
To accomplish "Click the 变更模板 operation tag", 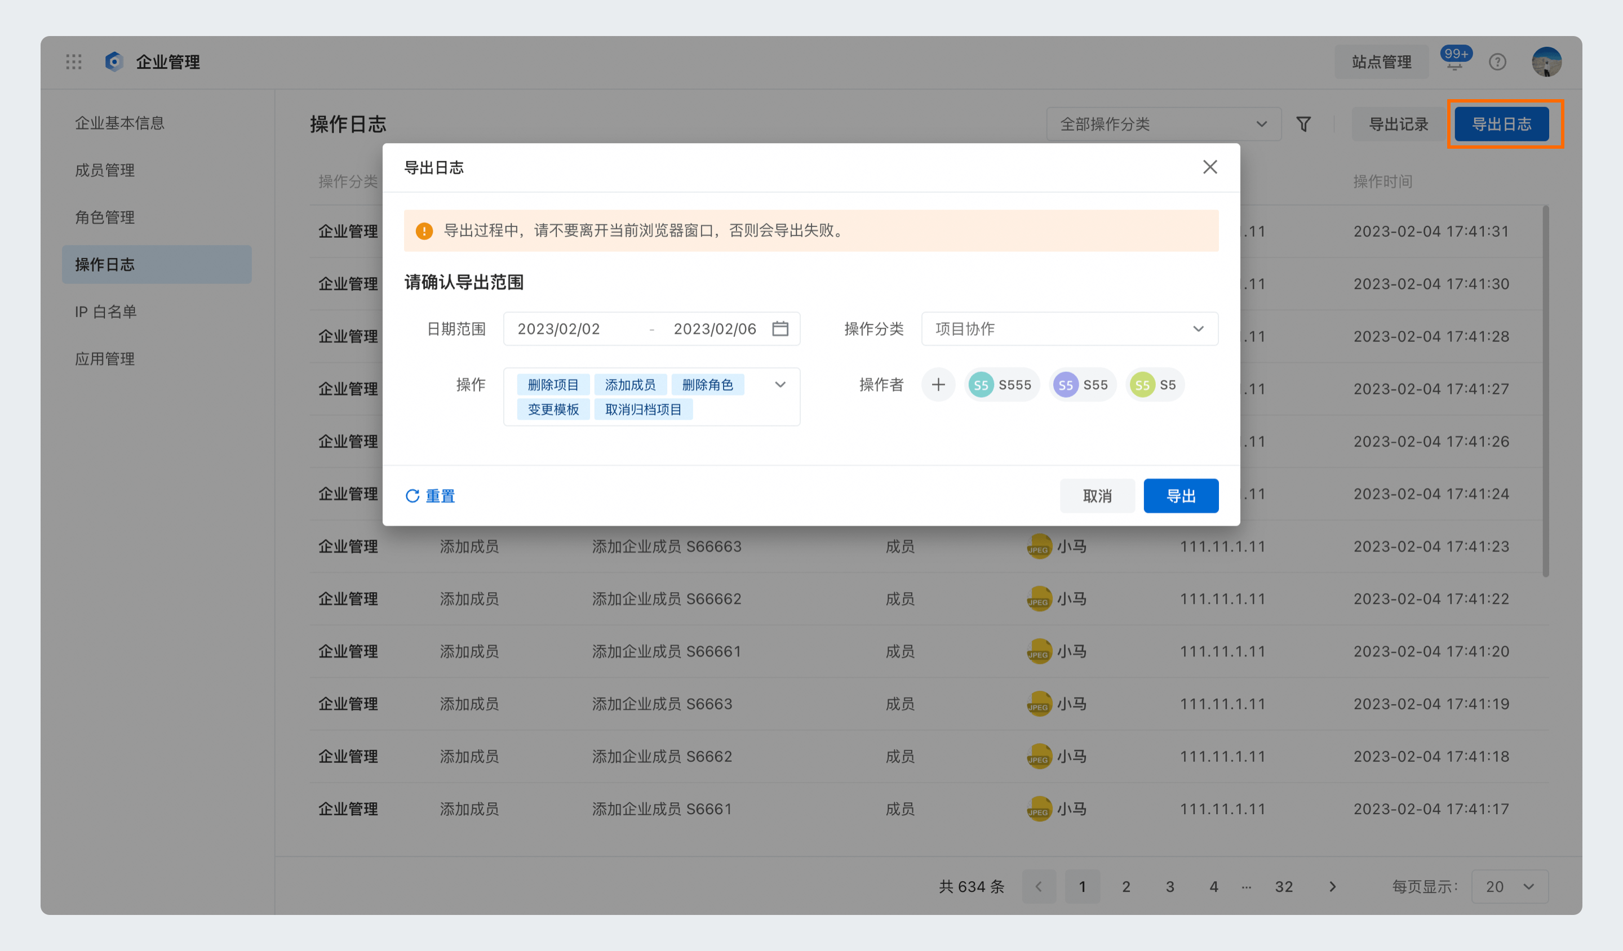I will [553, 409].
